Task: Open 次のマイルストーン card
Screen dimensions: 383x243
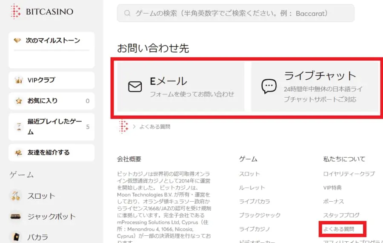Action: (x=51, y=50)
